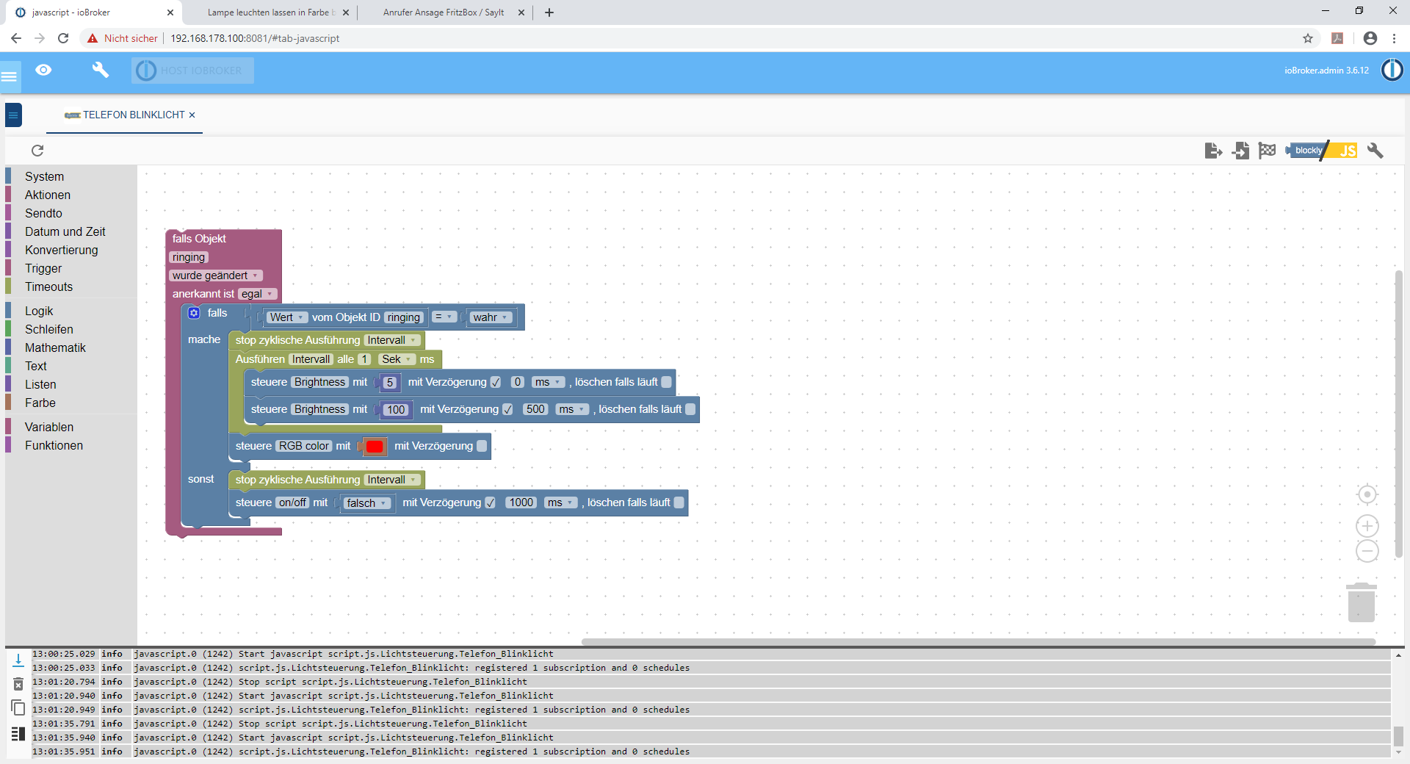Open a new browser tab
Viewport: 1410px width, 764px height.
[x=549, y=12]
